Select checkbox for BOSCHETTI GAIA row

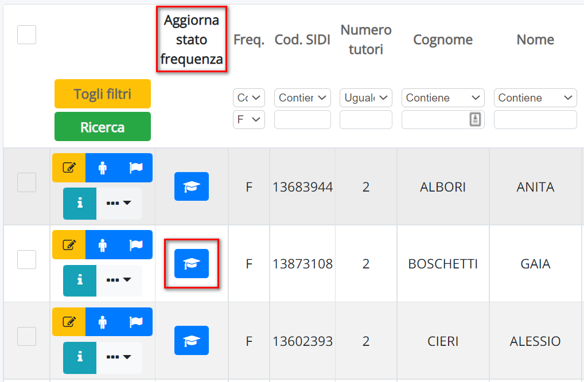point(27,259)
